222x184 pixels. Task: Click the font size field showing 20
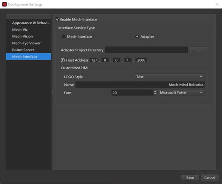(x=133, y=93)
